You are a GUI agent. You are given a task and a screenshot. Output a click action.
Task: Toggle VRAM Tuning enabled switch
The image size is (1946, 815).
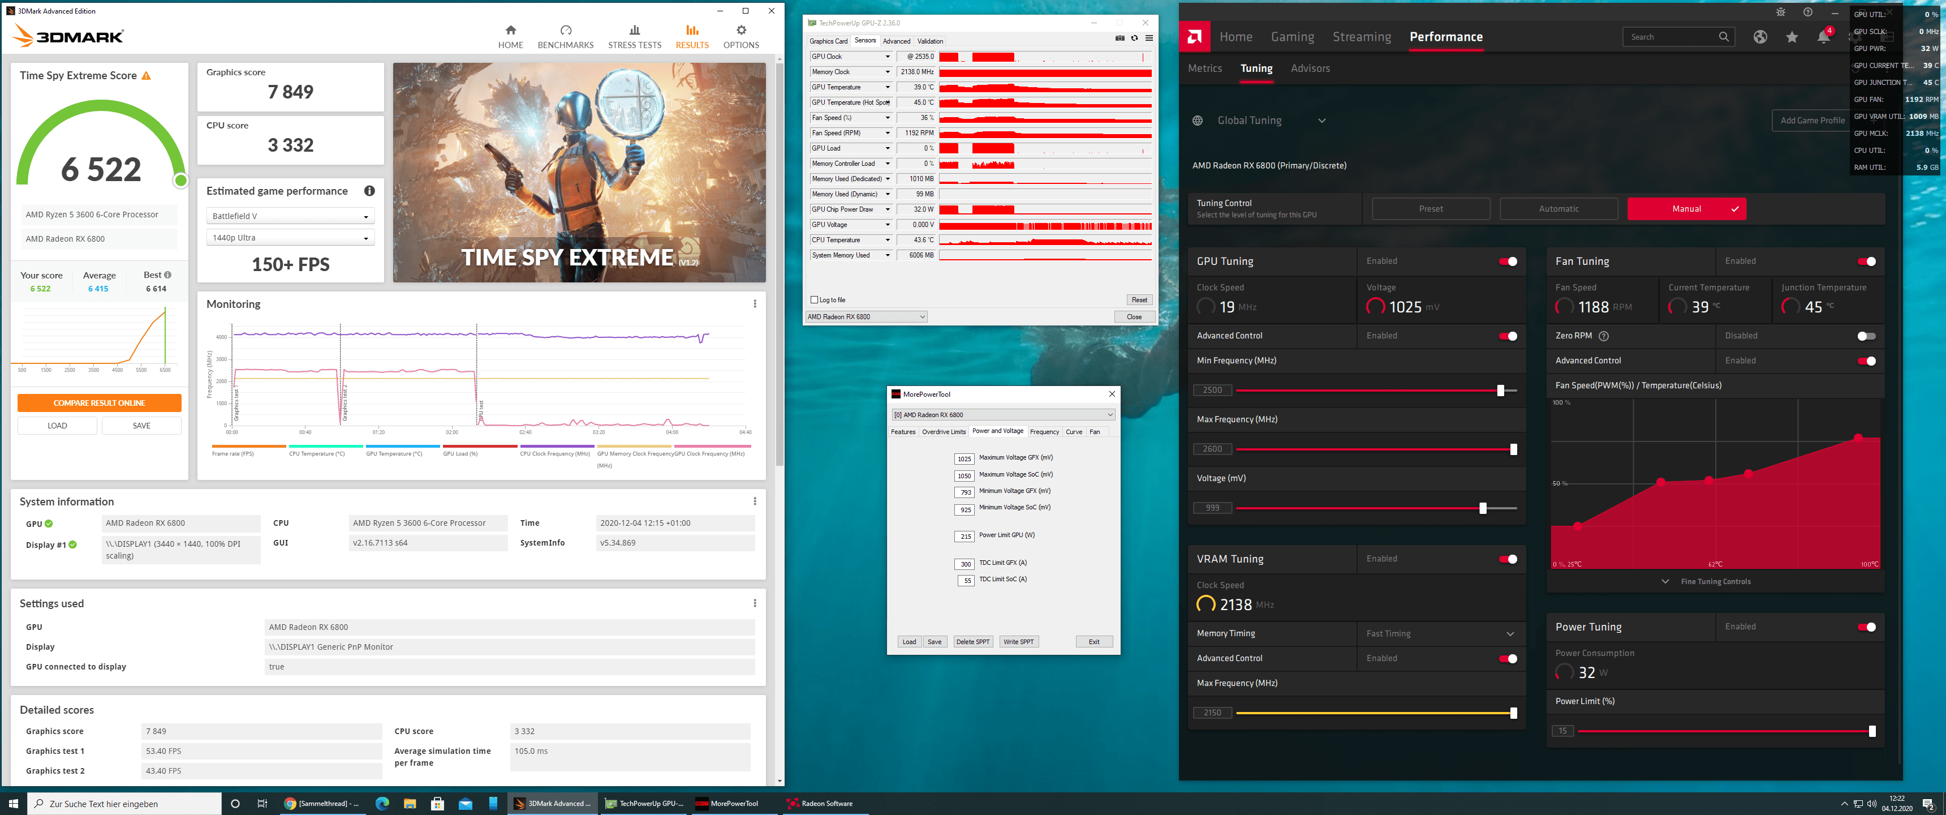pyautogui.click(x=1508, y=559)
